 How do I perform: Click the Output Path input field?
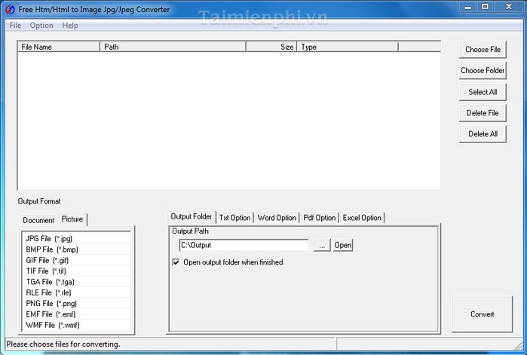244,245
